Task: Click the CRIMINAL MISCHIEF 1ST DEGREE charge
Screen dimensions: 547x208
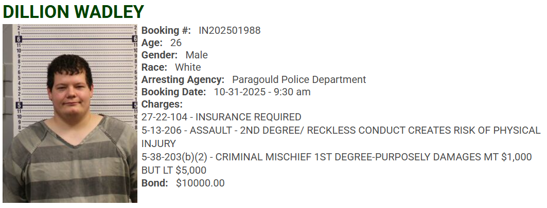Action: pyautogui.click(x=337, y=157)
